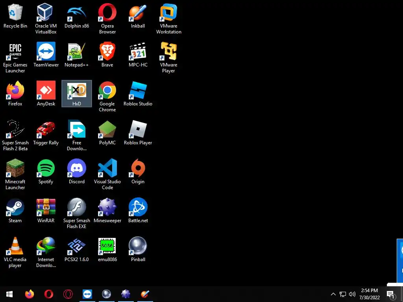The image size is (403, 302).
Task: Select the Visual Studio Code shortcut
Action: coord(107,174)
